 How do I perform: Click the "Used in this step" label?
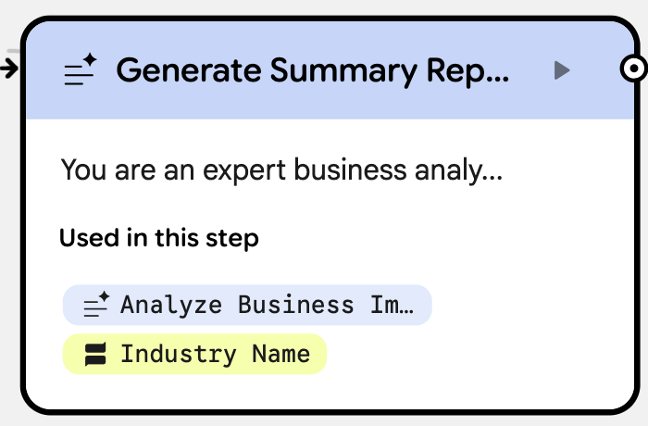[158, 238]
